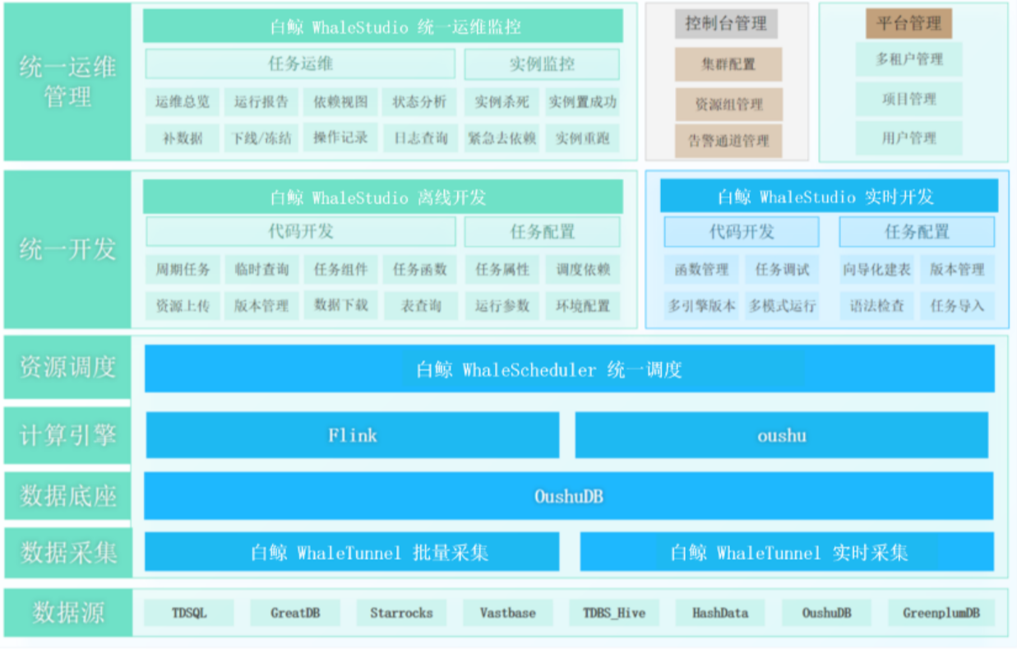1017x649 pixels.
Task: Click the WhaleScheduler 统一调度 bar
Action: [570, 369]
